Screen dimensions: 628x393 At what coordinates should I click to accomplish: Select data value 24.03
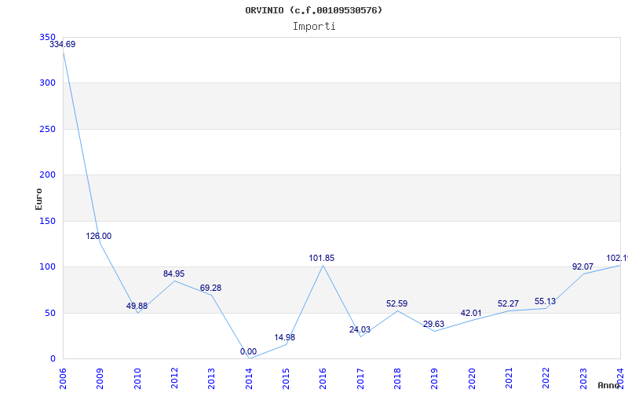[x=360, y=329]
